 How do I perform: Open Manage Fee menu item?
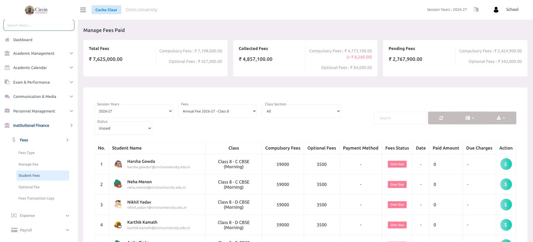click(x=28, y=164)
